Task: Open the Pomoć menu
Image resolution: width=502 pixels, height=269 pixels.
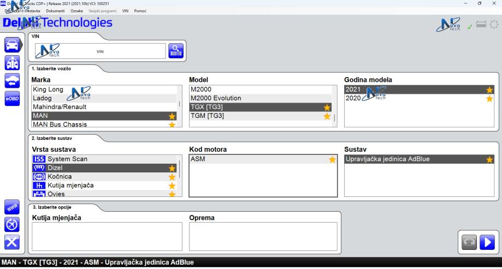Action: pos(140,11)
